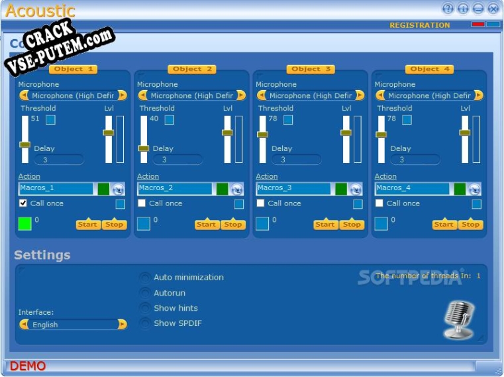Screen dimensions: 504x377
Task: Click the Object 3 threshold slider handle
Action: [x=263, y=135]
